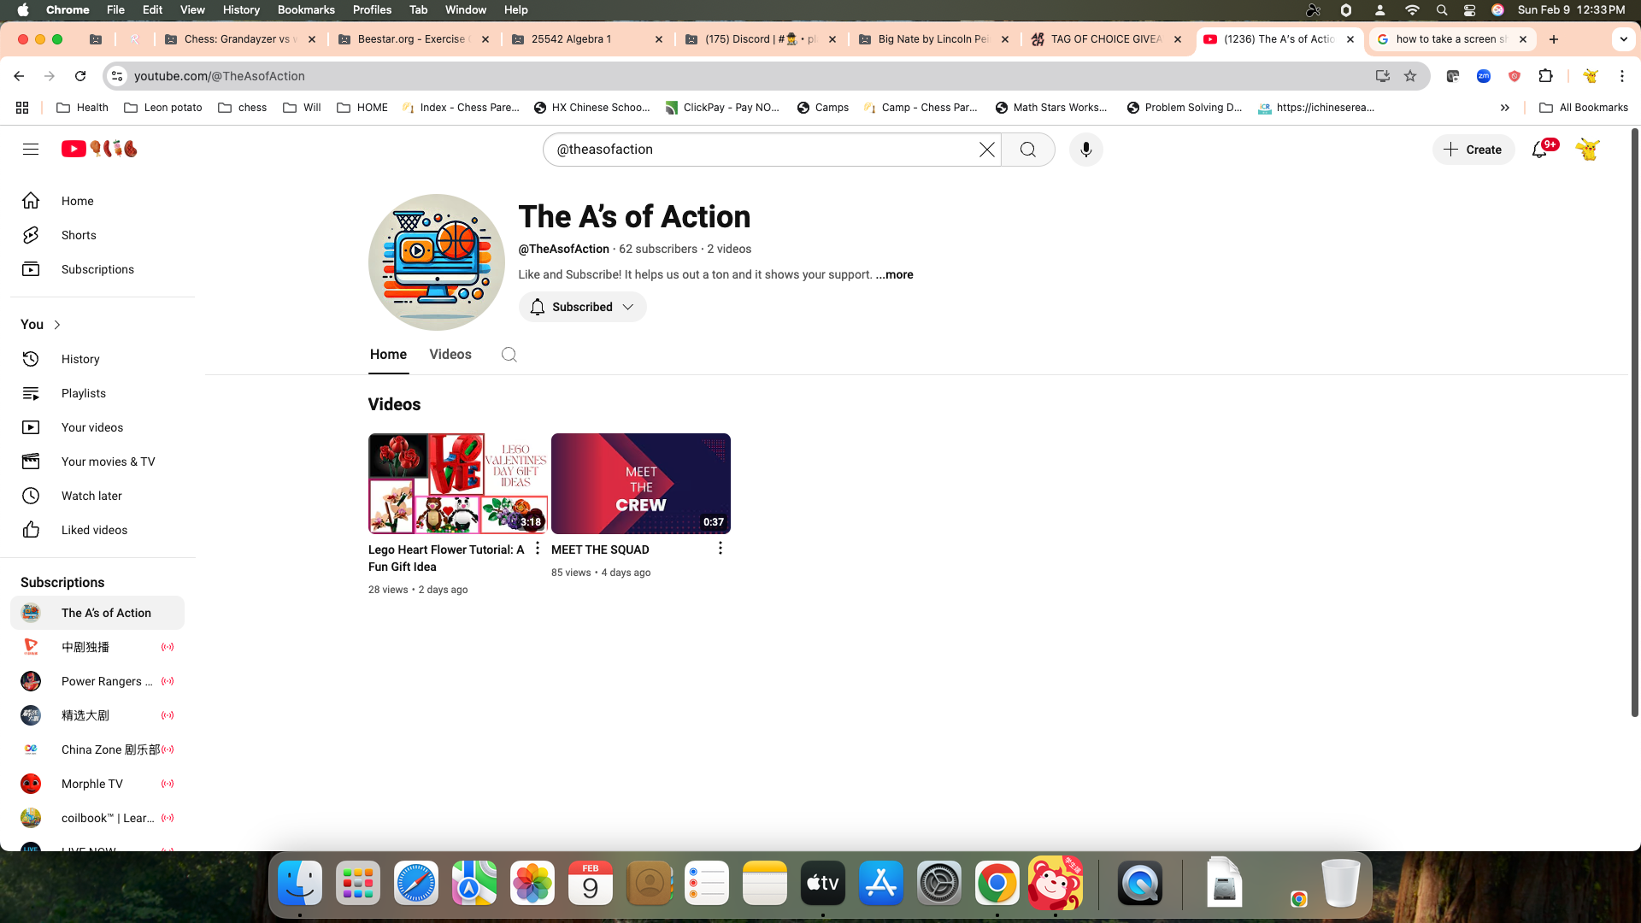Open the tab search dropdown arrow
This screenshot has height=923, width=1641.
coord(1623,39)
